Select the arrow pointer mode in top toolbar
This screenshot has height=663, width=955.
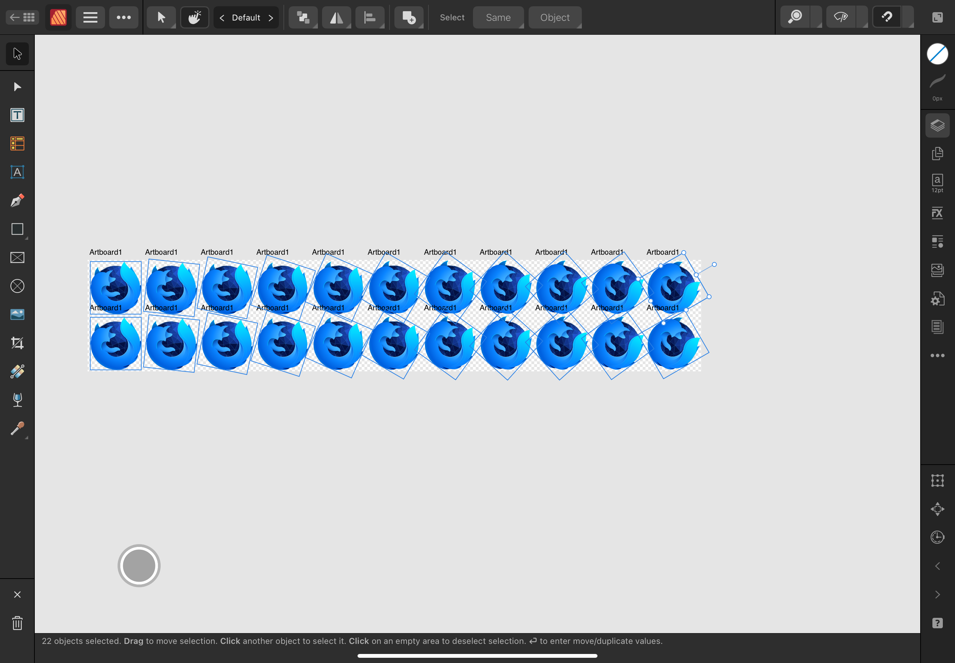pos(161,17)
